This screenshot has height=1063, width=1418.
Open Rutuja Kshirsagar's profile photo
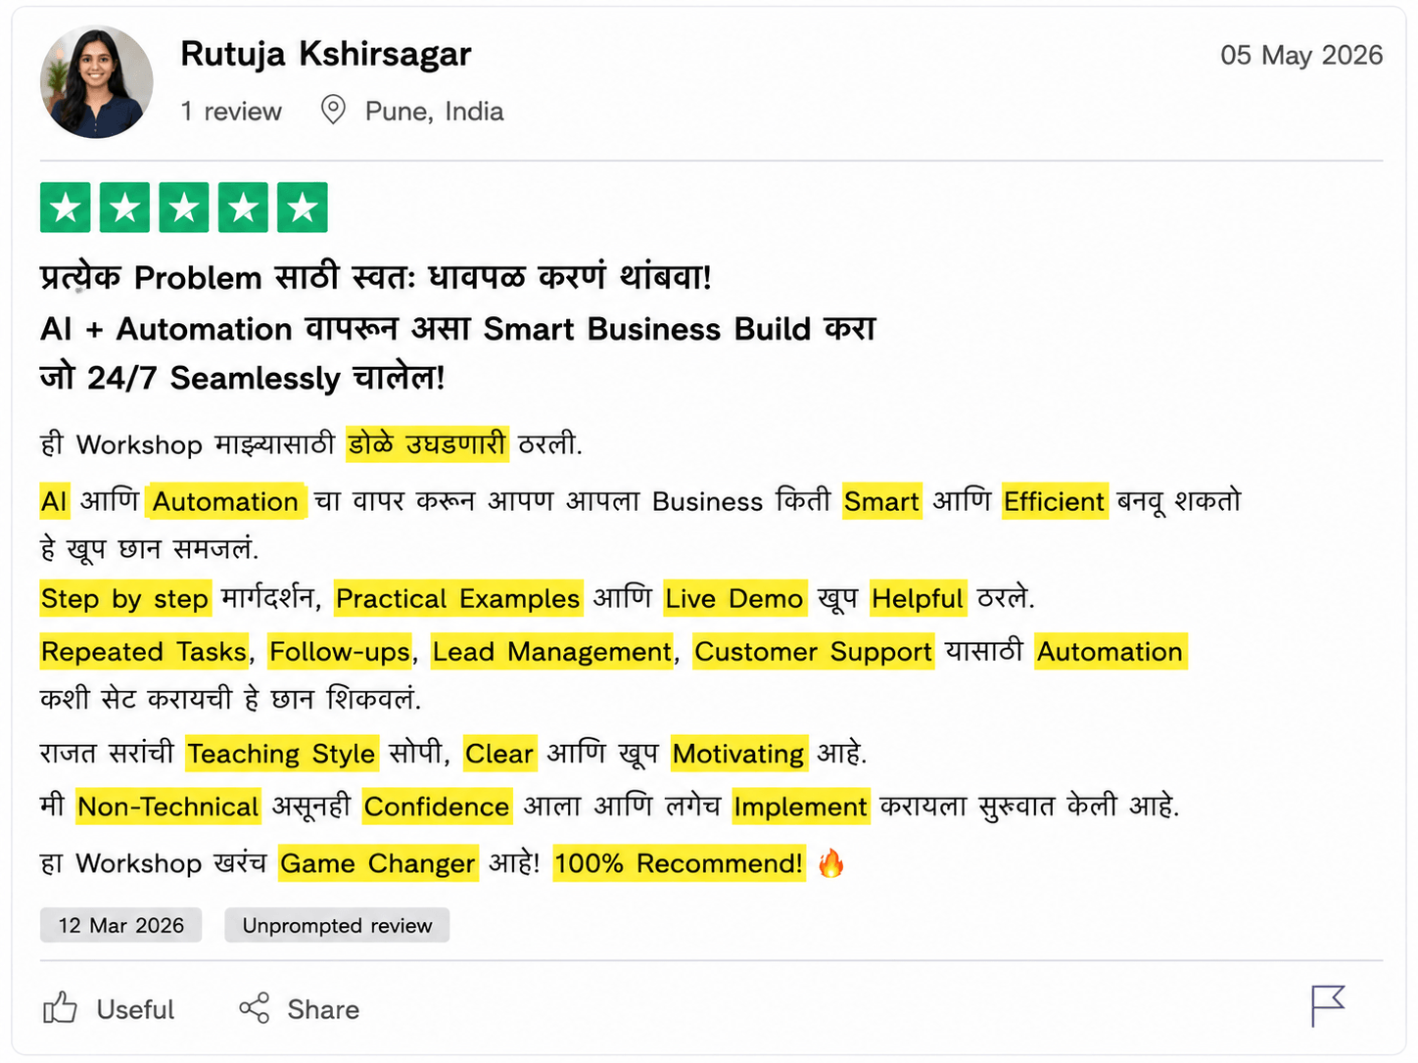point(97,81)
